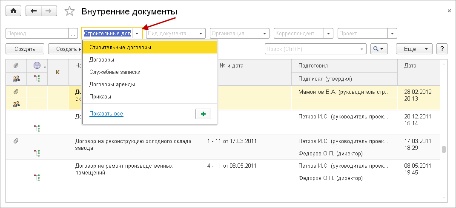Click the process tree icon column header
Image resolution: width=456 pixels, height=208 pixels.
point(37,79)
